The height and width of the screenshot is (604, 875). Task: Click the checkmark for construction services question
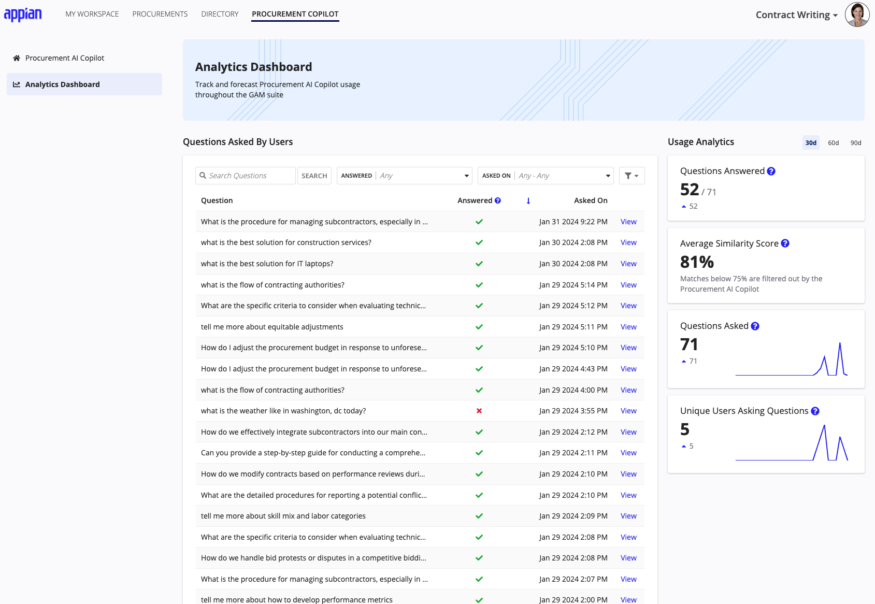tap(479, 242)
